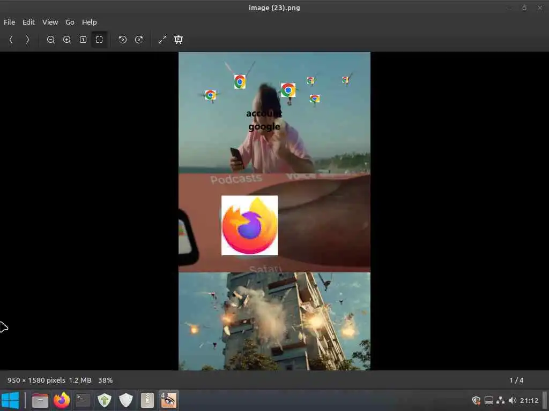Launch Firefox from the taskbar
The width and height of the screenshot is (549, 411).
(x=62, y=400)
